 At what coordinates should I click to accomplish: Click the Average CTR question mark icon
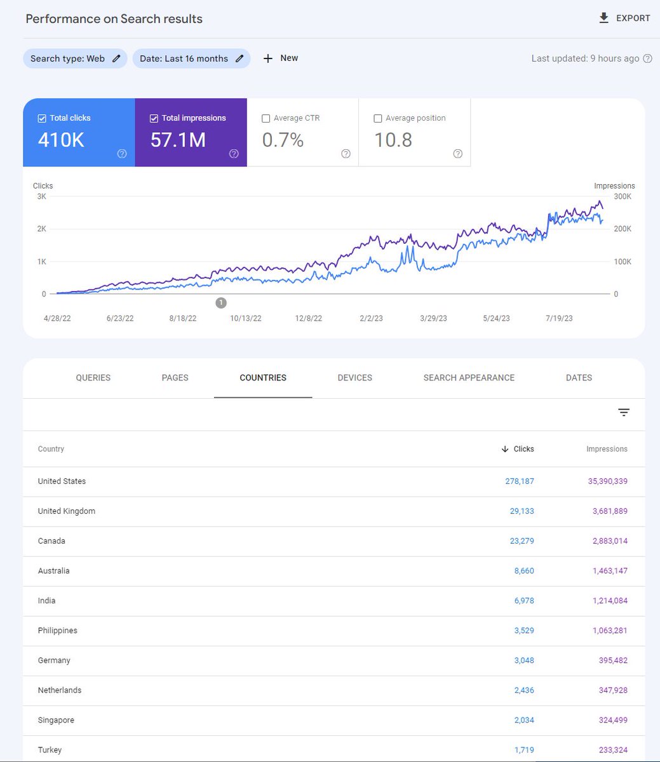coord(346,153)
